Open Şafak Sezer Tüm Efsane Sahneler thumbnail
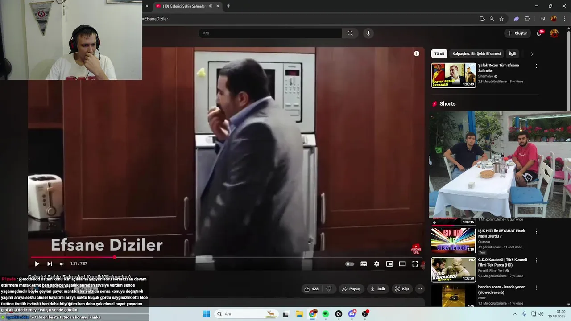571x321 pixels. [453, 75]
